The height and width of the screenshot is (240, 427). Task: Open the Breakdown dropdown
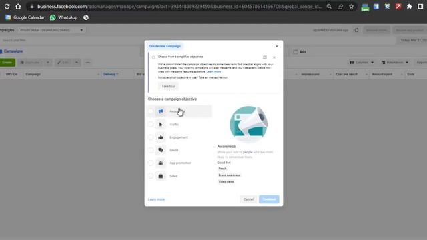pyautogui.click(x=395, y=63)
